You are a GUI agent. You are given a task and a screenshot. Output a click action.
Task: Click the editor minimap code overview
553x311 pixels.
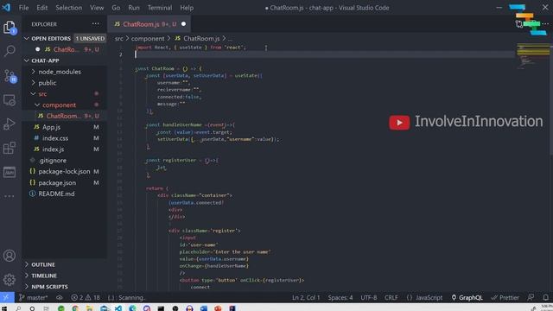[532, 55]
